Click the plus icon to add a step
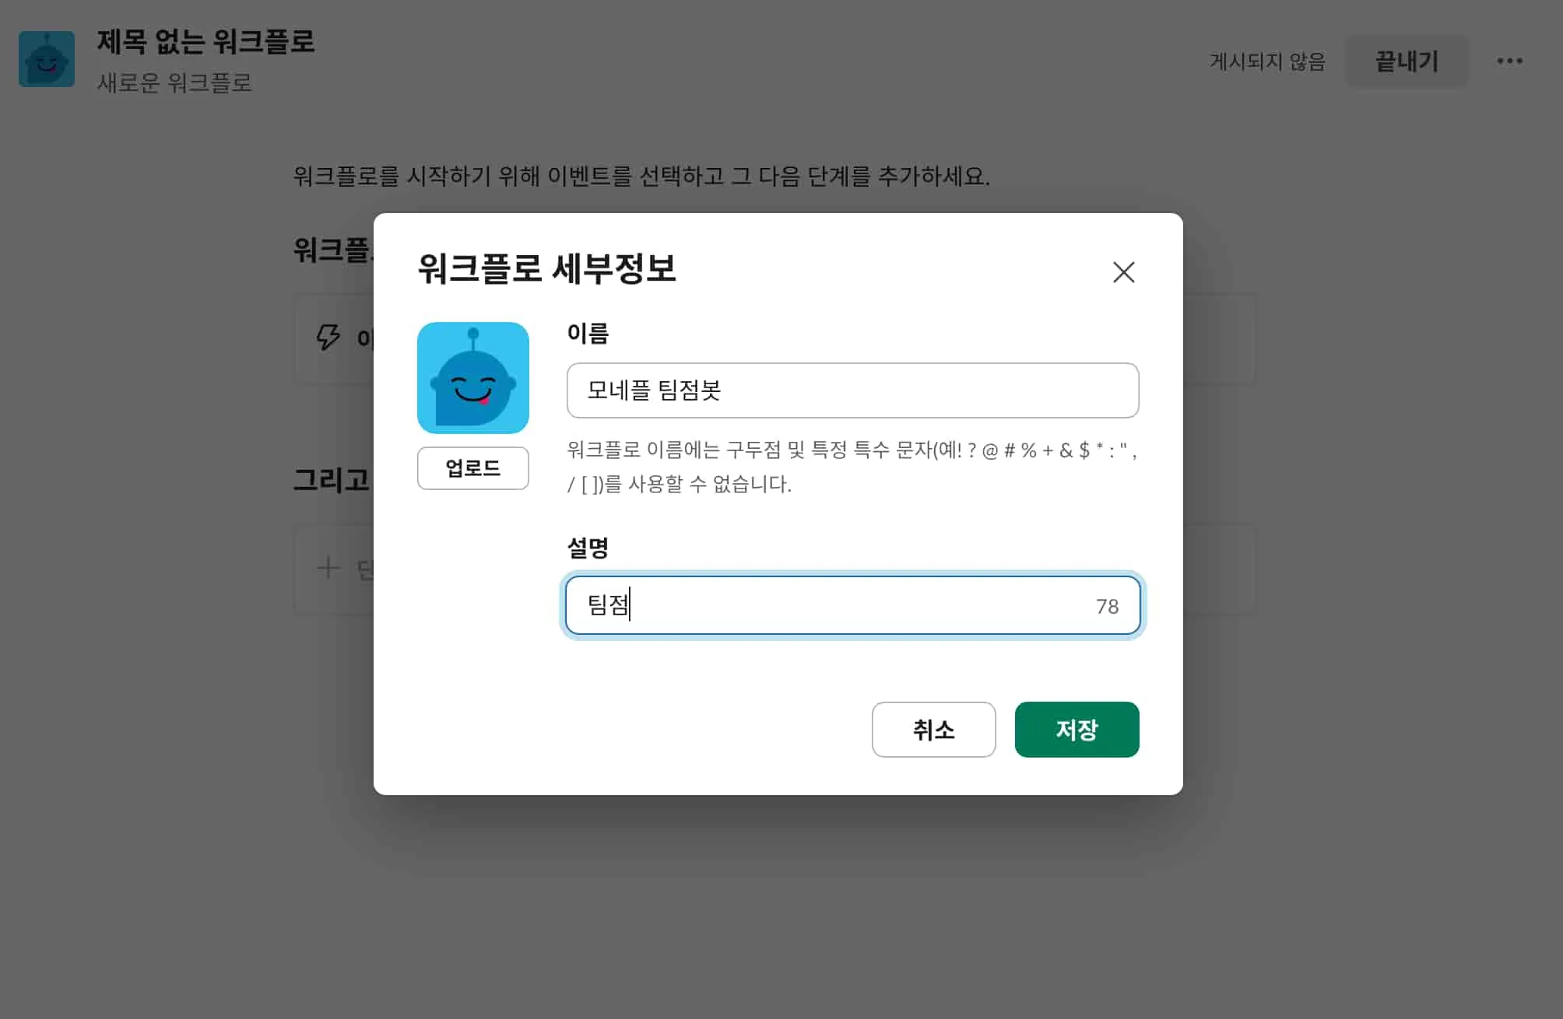This screenshot has height=1019, width=1563. (x=329, y=568)
